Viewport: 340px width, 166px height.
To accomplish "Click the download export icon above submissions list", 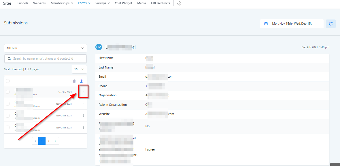I will click(82, 81).
